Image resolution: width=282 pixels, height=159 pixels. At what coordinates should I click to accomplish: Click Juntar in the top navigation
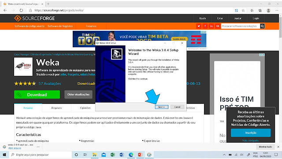[x=238, y=18]
